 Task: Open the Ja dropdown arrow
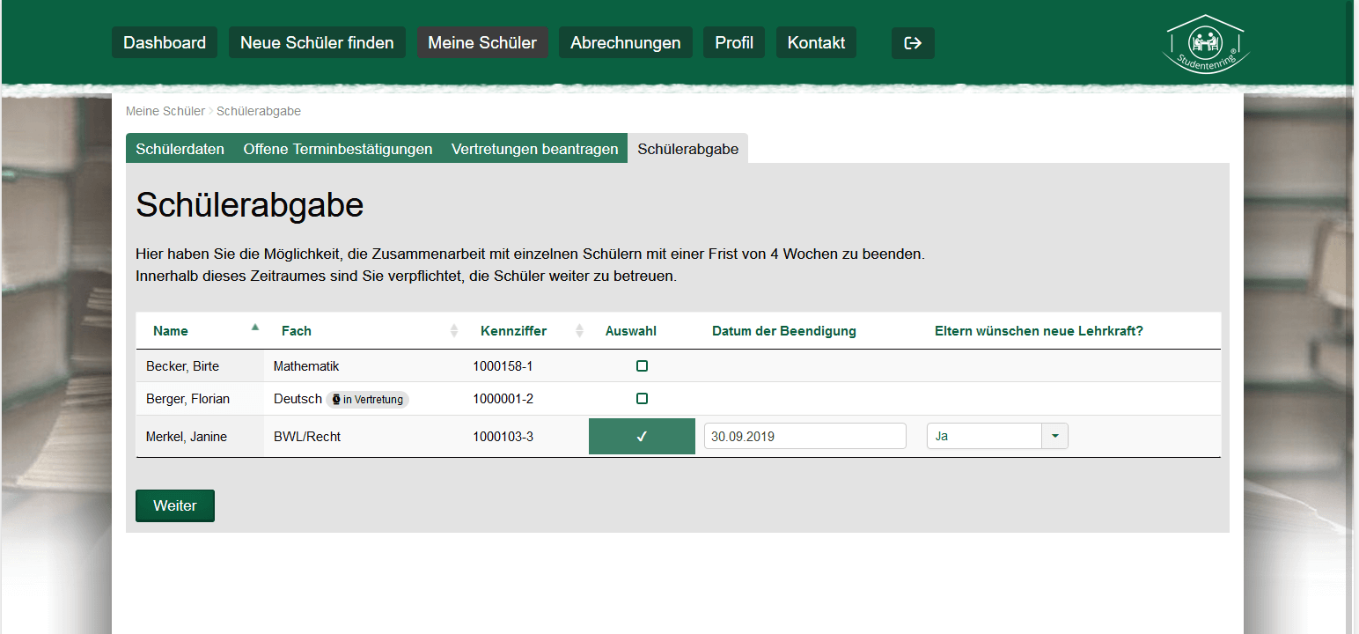pos(1054,437)
